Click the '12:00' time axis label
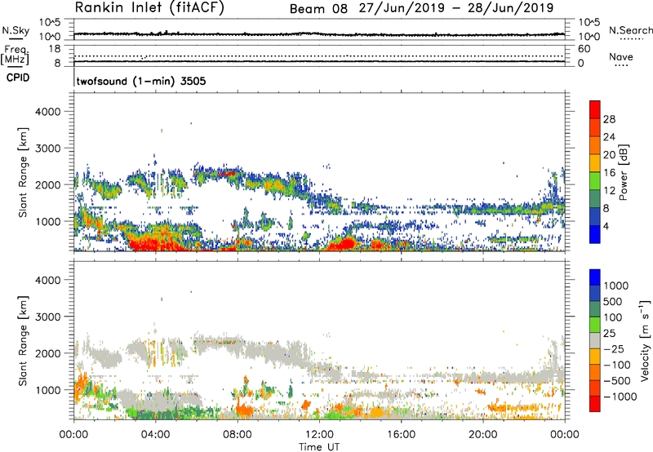This screenshot has height=452, width=653. (319, 435)
